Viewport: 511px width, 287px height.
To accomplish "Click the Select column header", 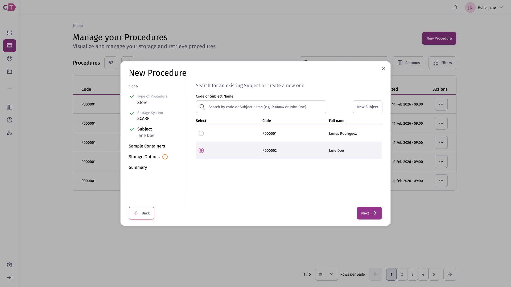I will click(x=201, y=121).
